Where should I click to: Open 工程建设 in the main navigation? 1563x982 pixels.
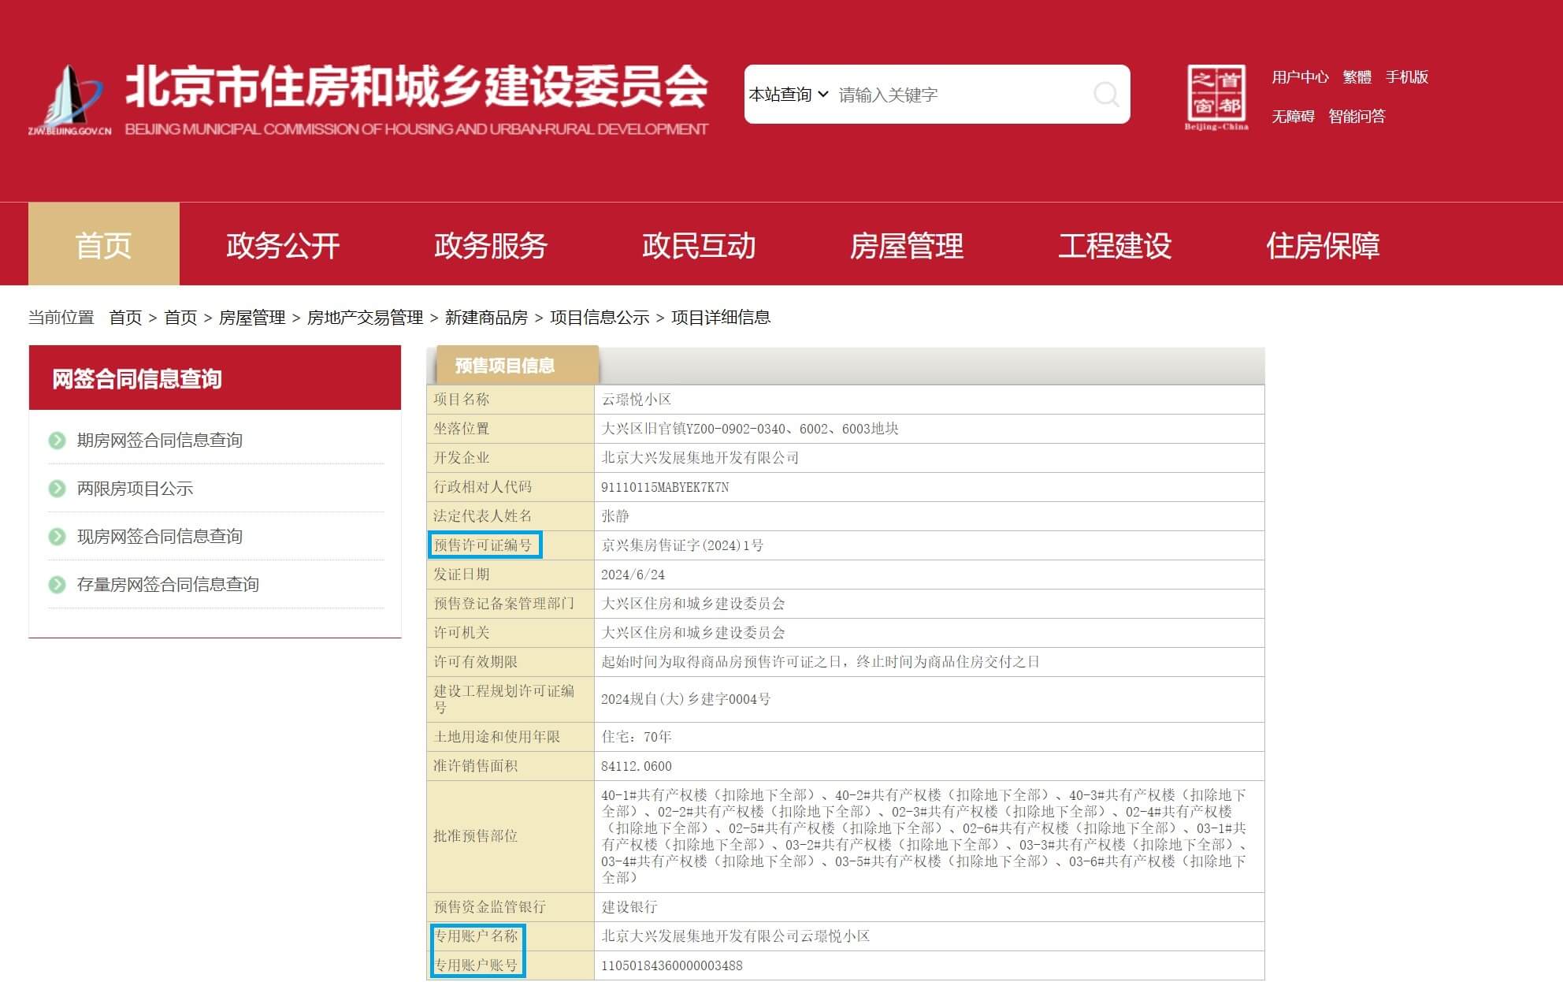tap(1114, 245)
